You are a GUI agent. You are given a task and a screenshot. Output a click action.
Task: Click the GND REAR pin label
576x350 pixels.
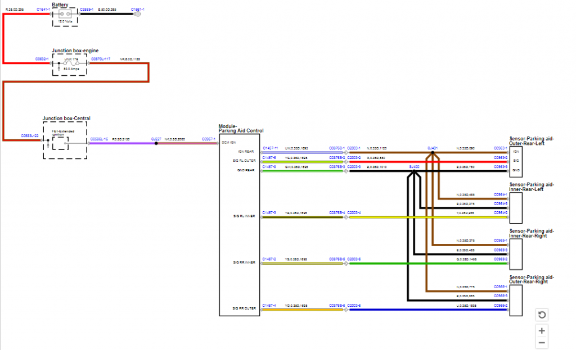tap(246, 170)
